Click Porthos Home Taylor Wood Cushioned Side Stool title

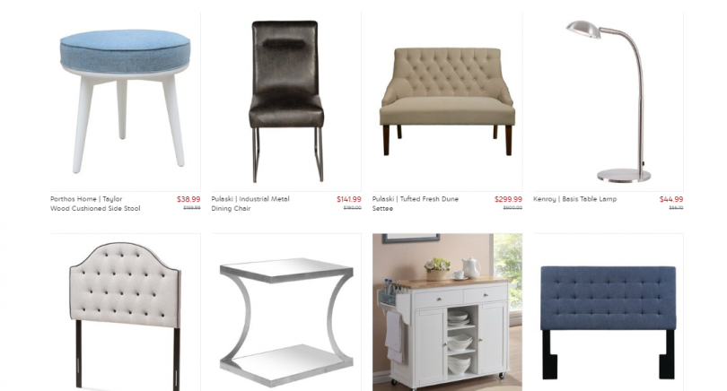[95, 204]
